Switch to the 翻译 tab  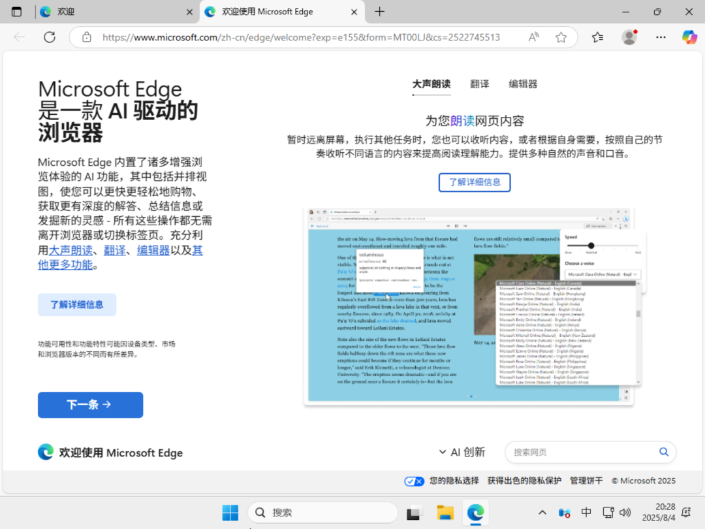click(x=480, y=84)
